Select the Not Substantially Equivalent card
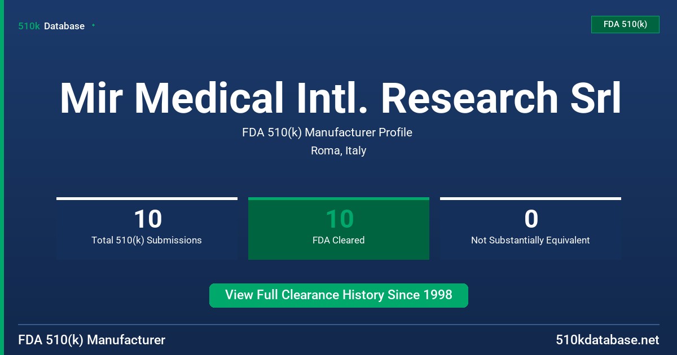This screenshot has width=677, height=355. (x=530, y=228)
